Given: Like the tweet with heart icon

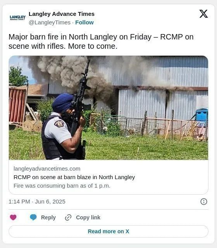Looking at the screenshot, I should pyautogui.click(x=13, y=217).
